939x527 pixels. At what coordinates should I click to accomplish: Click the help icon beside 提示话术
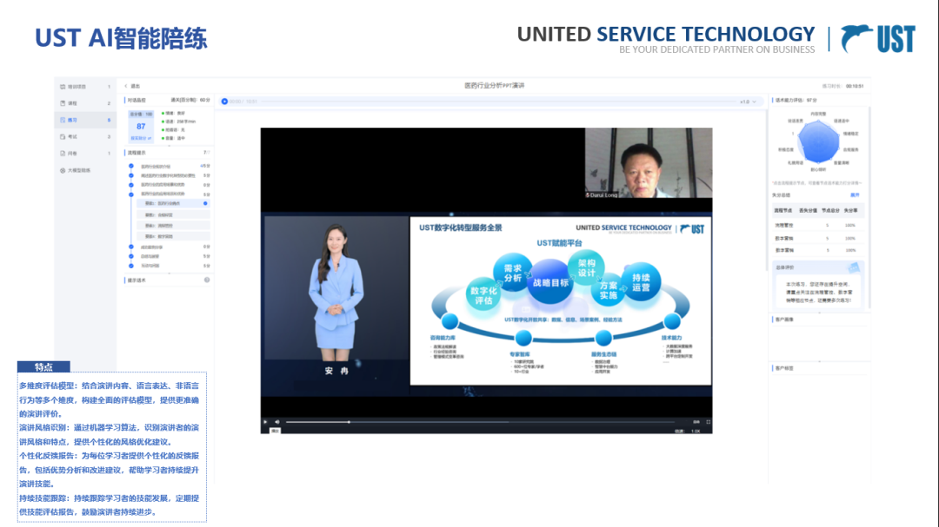(x=207, y=280)
